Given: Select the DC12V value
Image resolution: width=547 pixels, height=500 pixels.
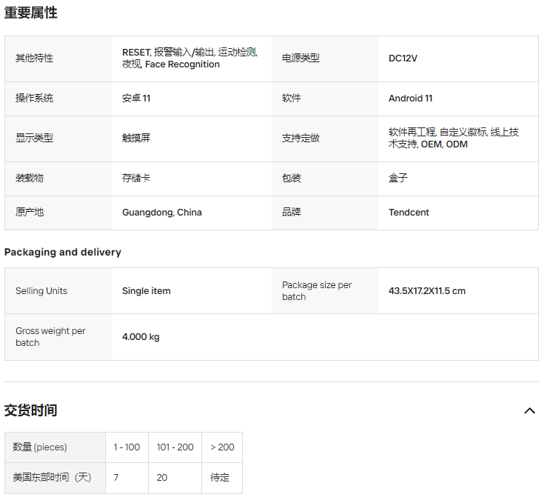Looking at the screenshot, I should [403, 59].
